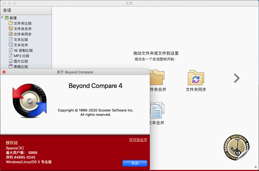The width and height of the screenshot is (259, 171).
Task: Open the large 文件夹合并 session icon on home page
Action: [x=157, y=77]
